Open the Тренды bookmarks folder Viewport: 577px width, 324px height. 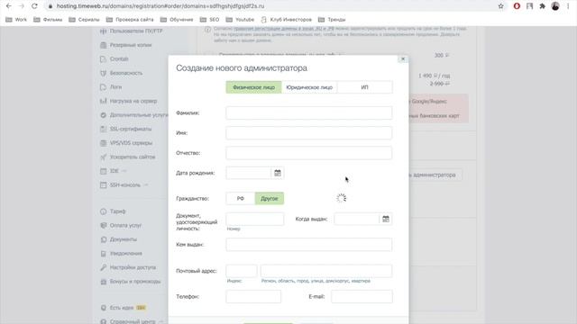(x=332, y=20)
